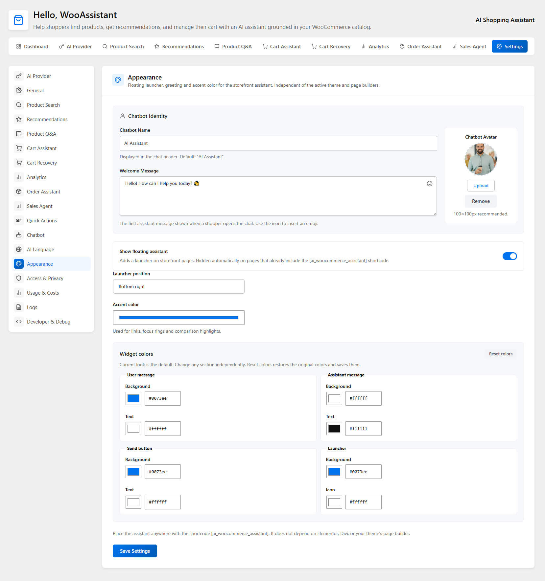Save Settings at the bottom
Image resolution: width=545 pixels, height=581 pixels.
tap(135, 551)
